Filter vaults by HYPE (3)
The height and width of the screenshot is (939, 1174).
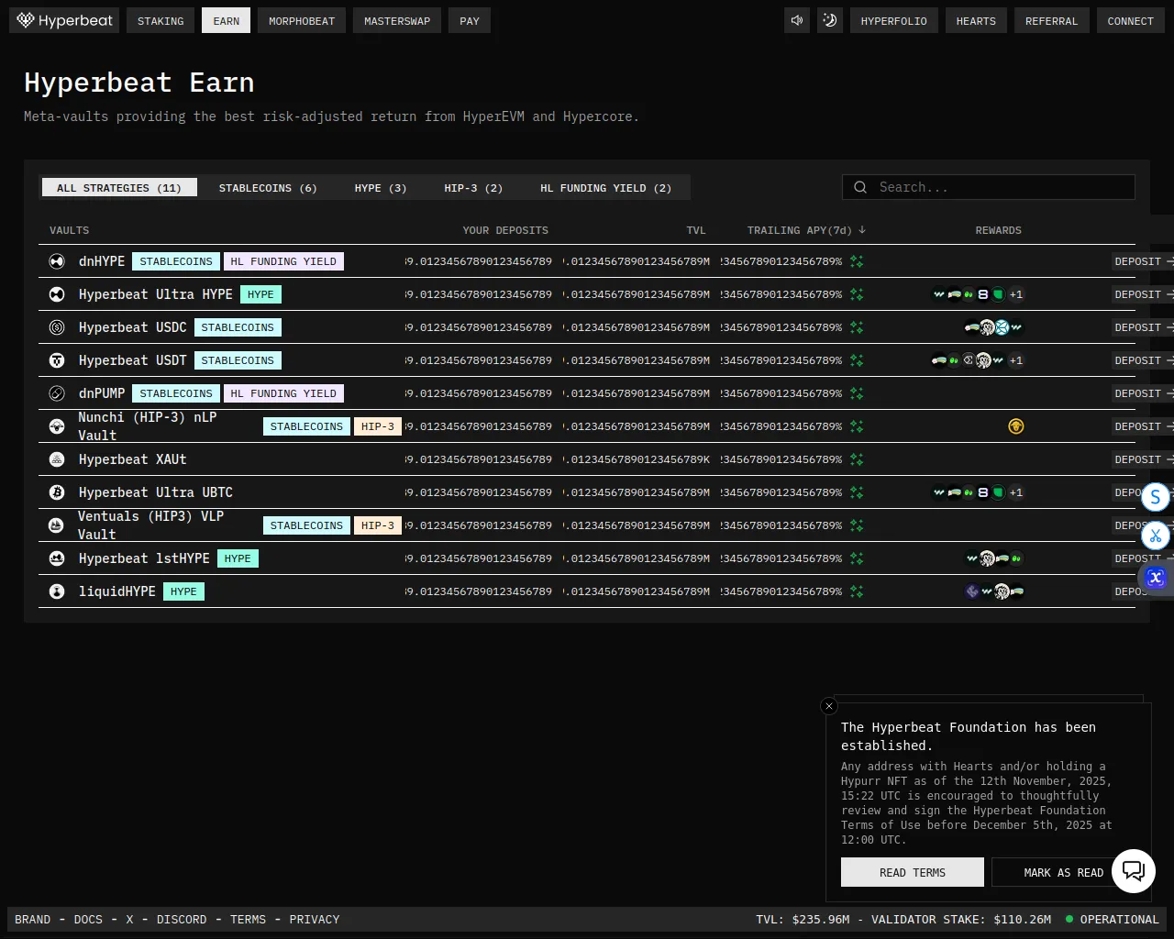pos(381,188)
